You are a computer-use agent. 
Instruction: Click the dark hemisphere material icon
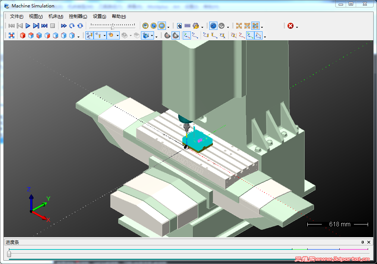click(x=167, y=35)
